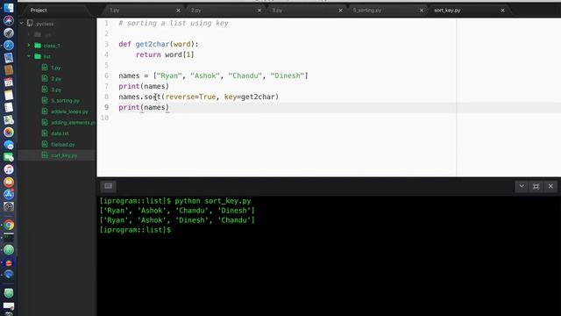
Task: Close the 2.py tab
Action: pos(259,11)
